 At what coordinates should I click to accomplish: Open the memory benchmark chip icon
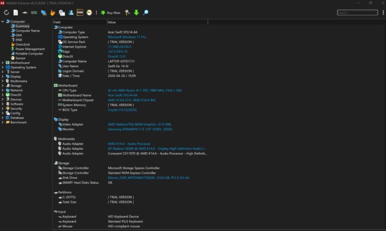(34, 13)
